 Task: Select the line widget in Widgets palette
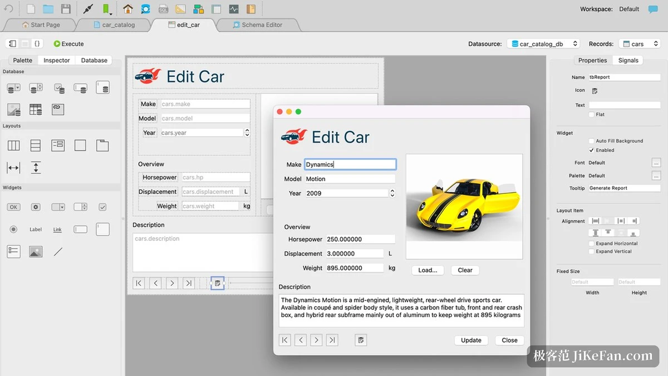58,252
